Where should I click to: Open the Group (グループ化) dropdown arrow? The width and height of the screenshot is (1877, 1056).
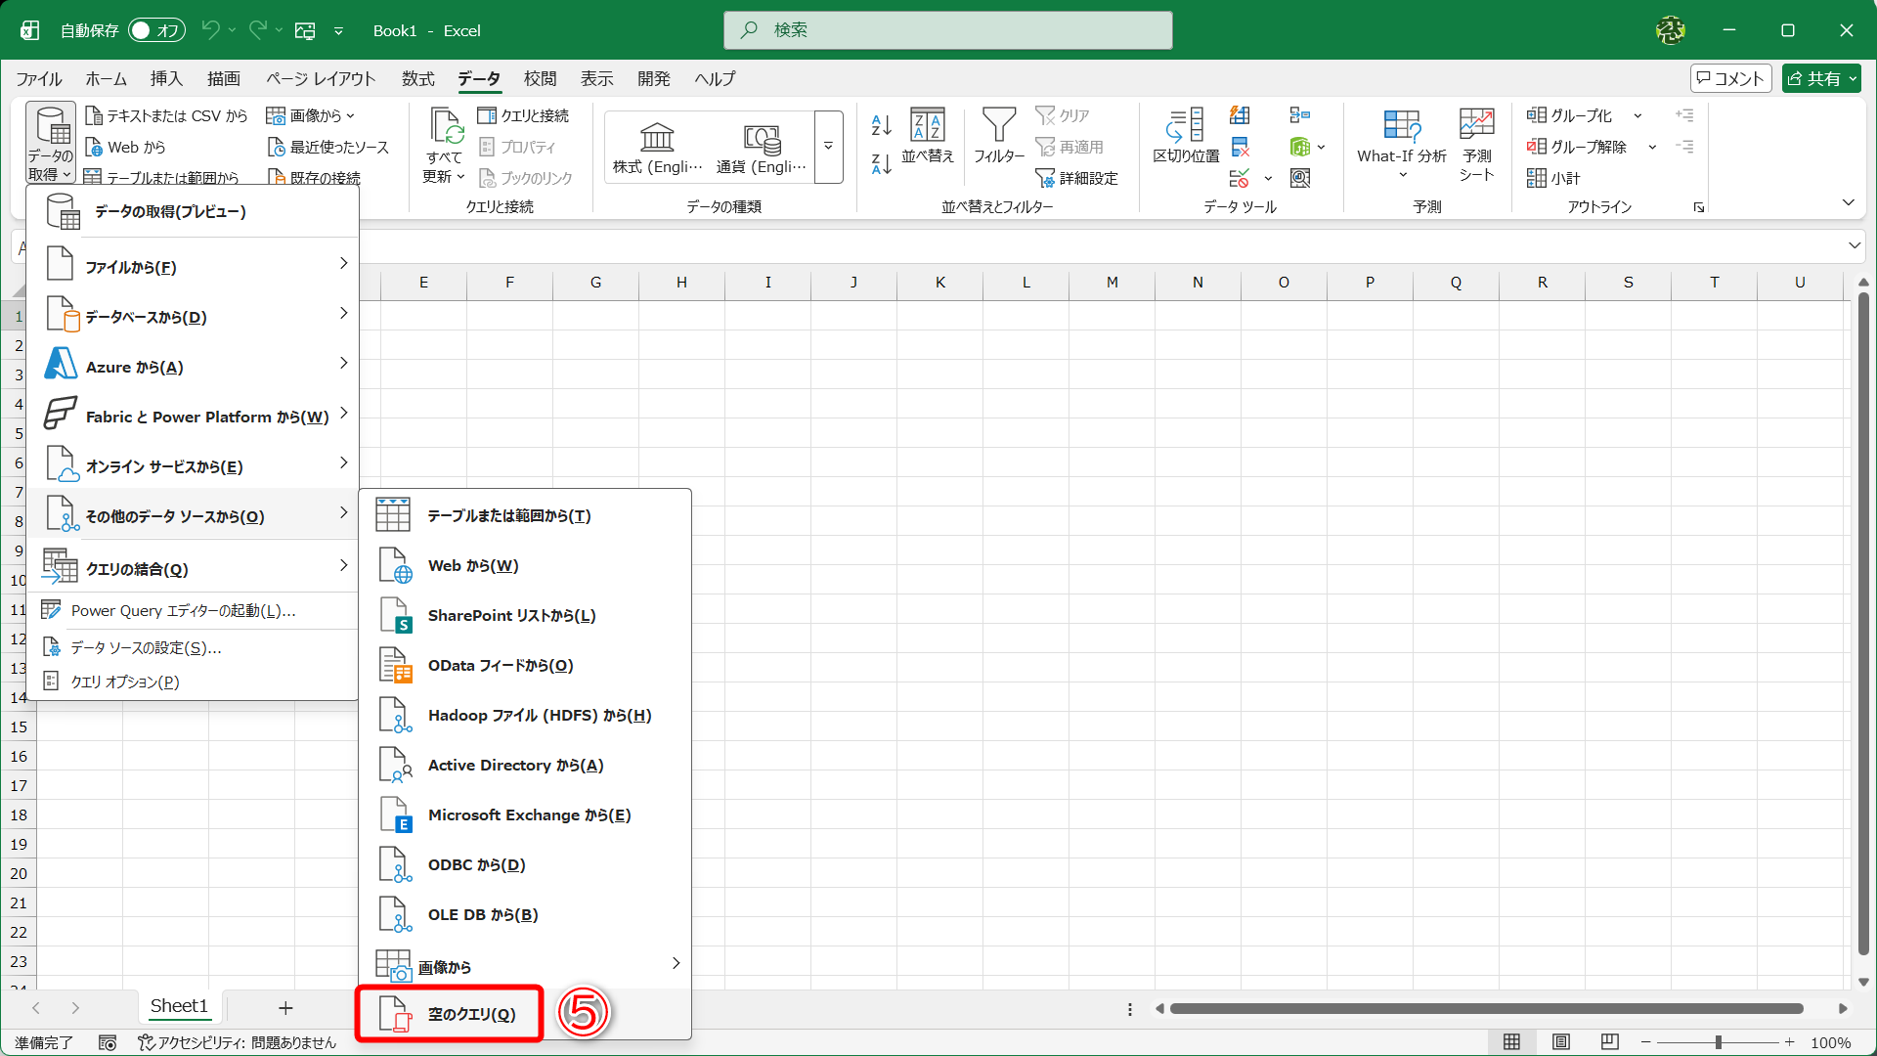[x=1637, y=115]
